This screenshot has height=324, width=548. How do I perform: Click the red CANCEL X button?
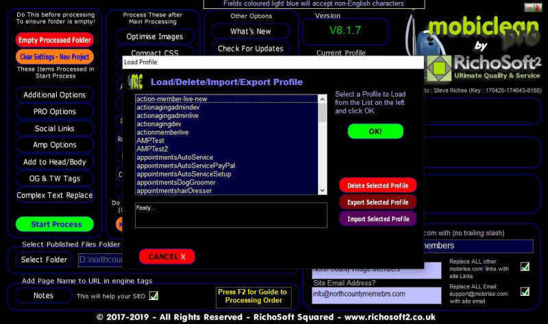pos(166,257)
